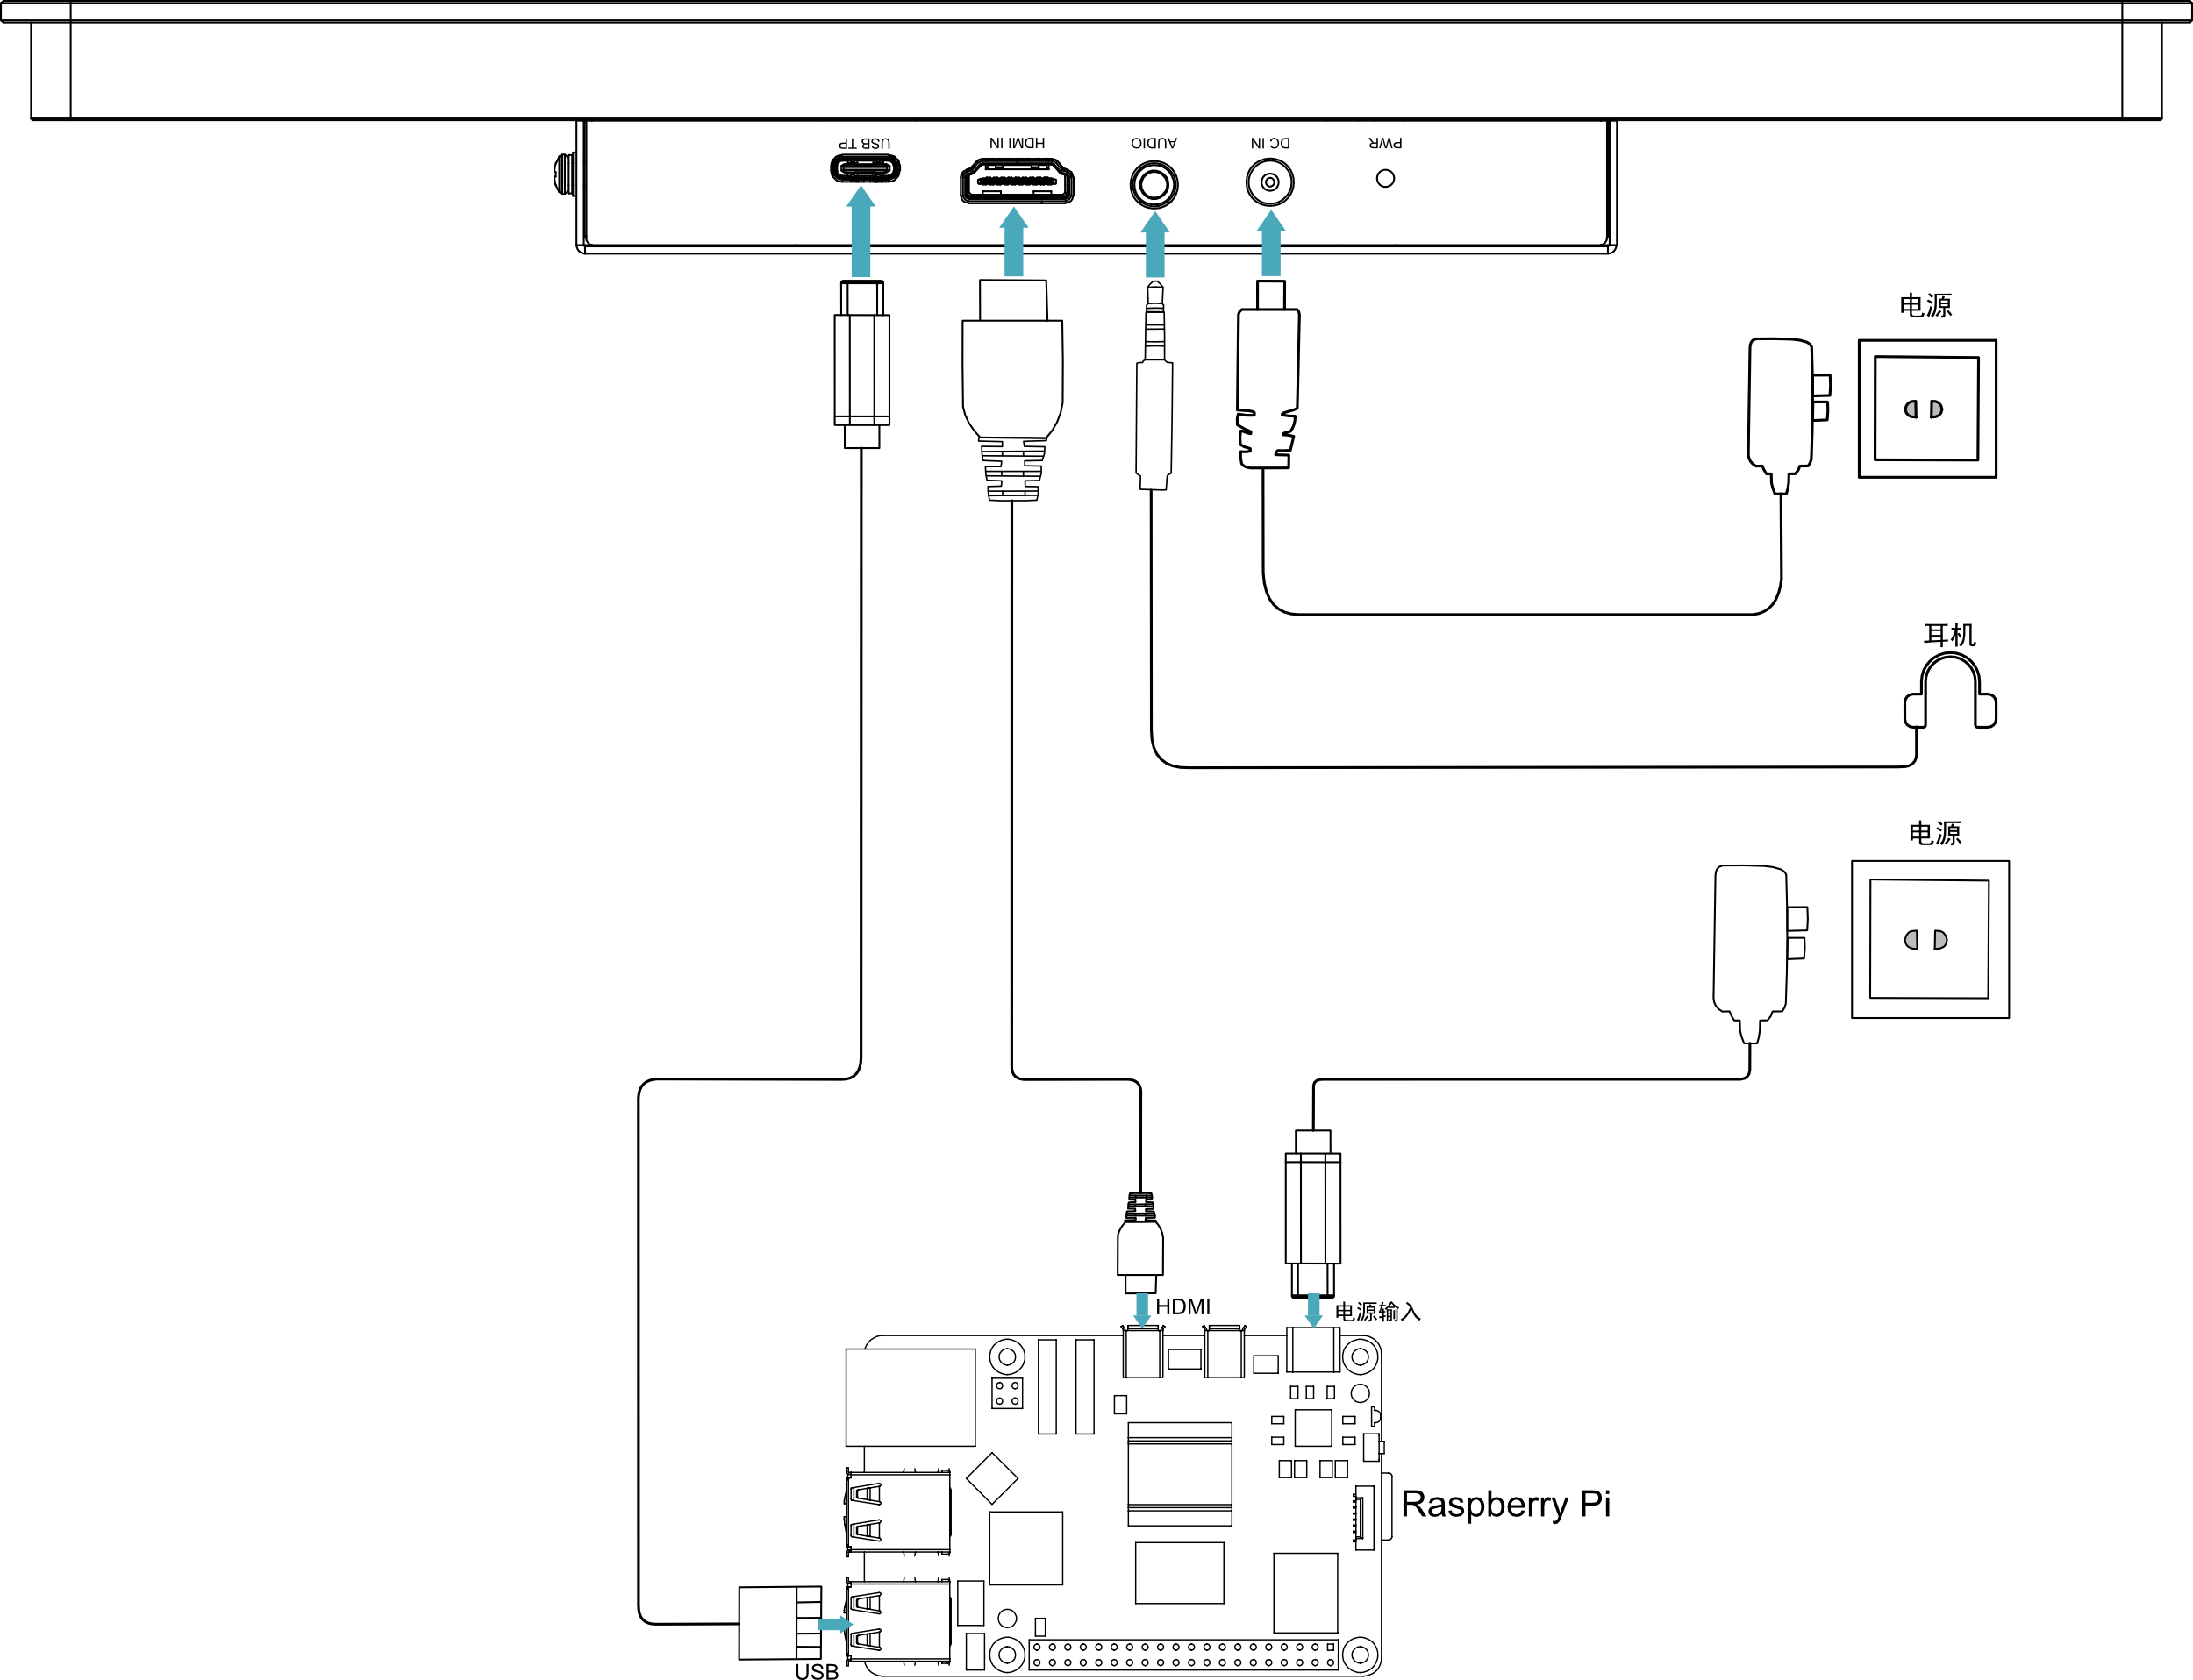The height and width of the screenshot is (1680, 2193).
Task: Click the PWR indicator LED
Action: [1386, 179]
